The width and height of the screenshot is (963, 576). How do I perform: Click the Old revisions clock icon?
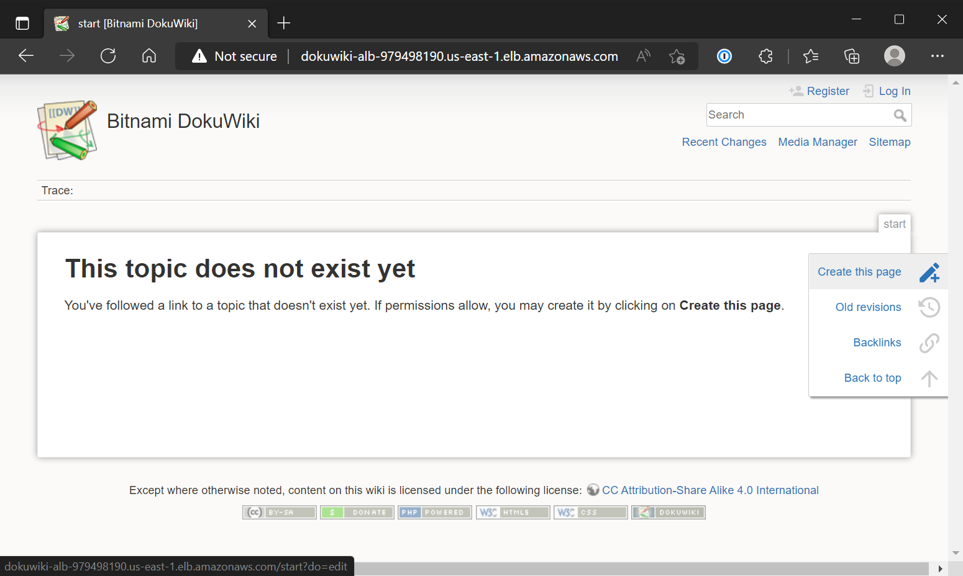[929, 307]
